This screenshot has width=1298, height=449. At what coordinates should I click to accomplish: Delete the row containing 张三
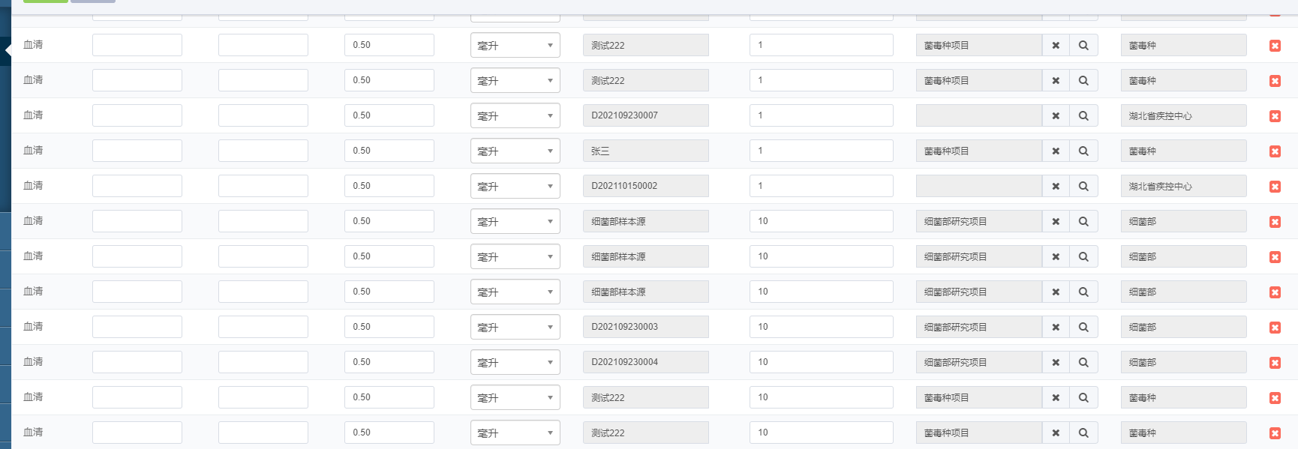point(1275,151)
